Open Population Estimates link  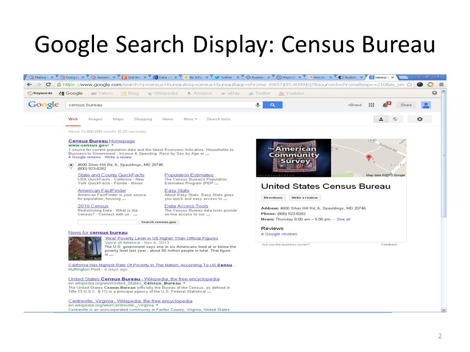[x=189, y=175]
